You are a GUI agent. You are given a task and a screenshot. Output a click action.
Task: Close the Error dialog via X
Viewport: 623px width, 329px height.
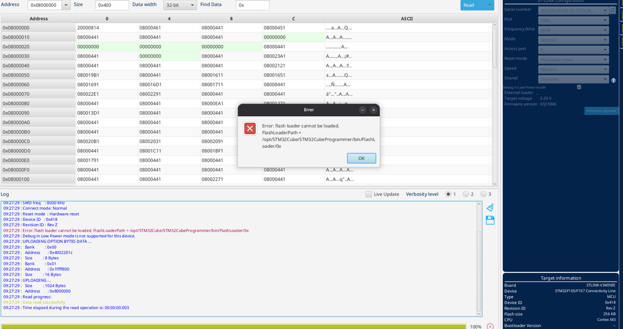374,110
